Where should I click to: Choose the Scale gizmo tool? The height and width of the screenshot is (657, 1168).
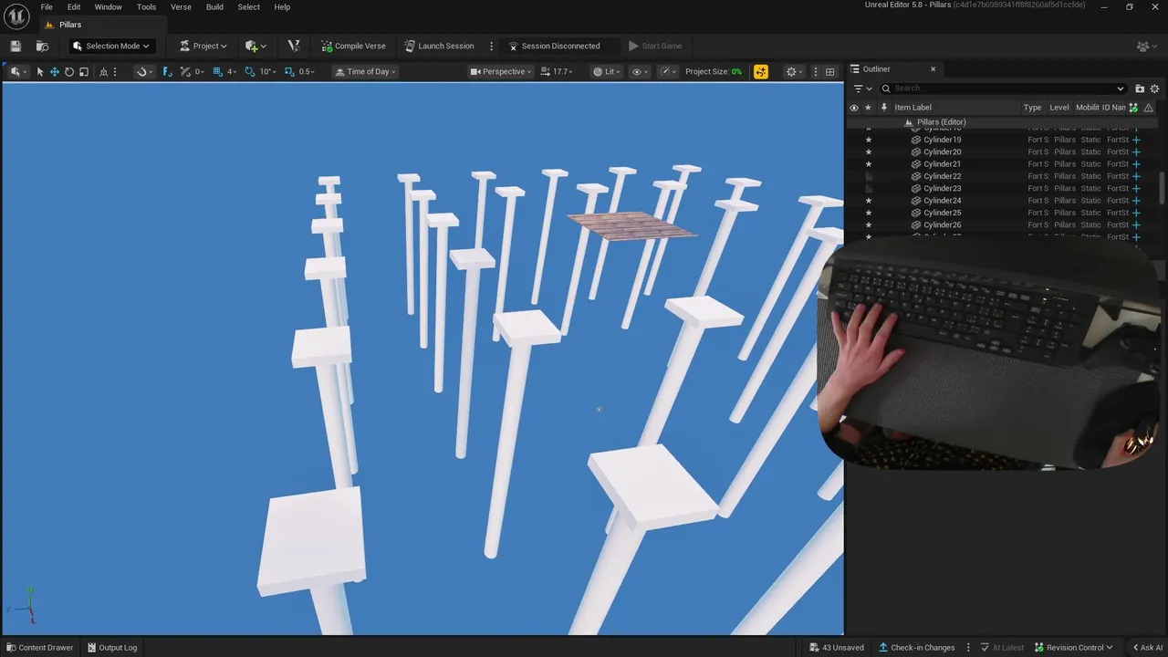coord(84,71)
